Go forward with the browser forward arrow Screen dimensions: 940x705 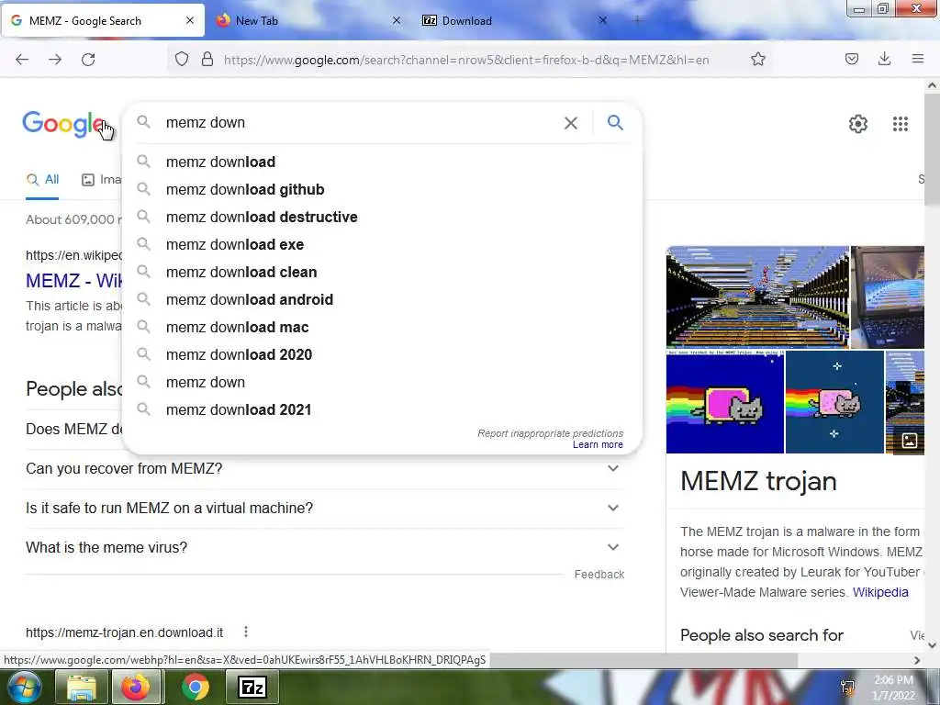[x=55, y=60]
